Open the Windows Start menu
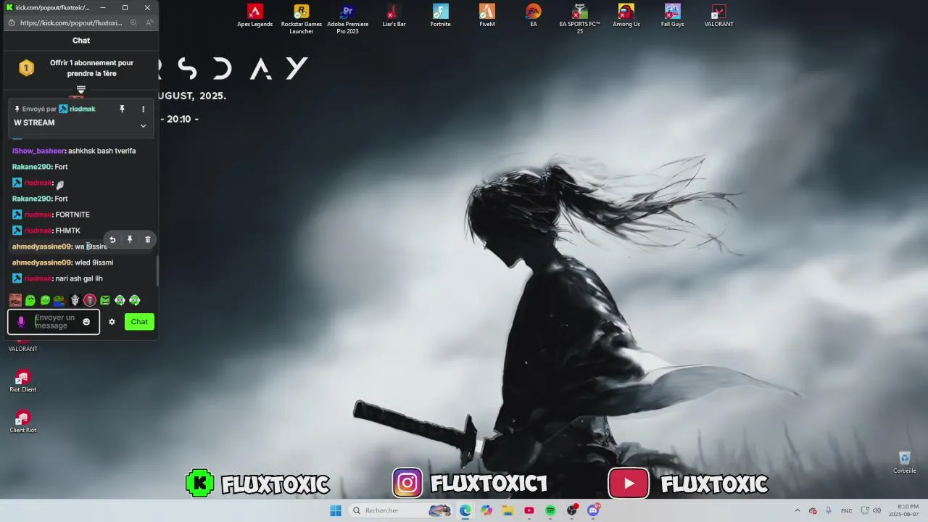 click(x=336, y=510)
